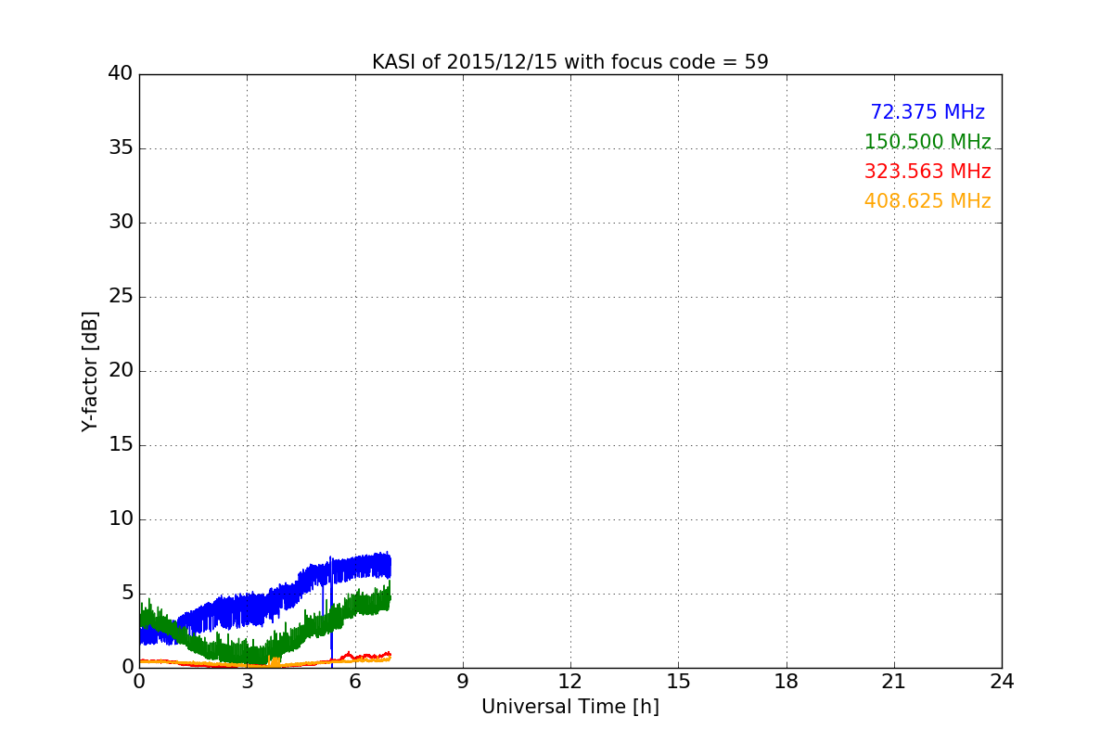Click the y-axis tick label 35
This screenshot has height=742, width=1113.
[121, 148]
